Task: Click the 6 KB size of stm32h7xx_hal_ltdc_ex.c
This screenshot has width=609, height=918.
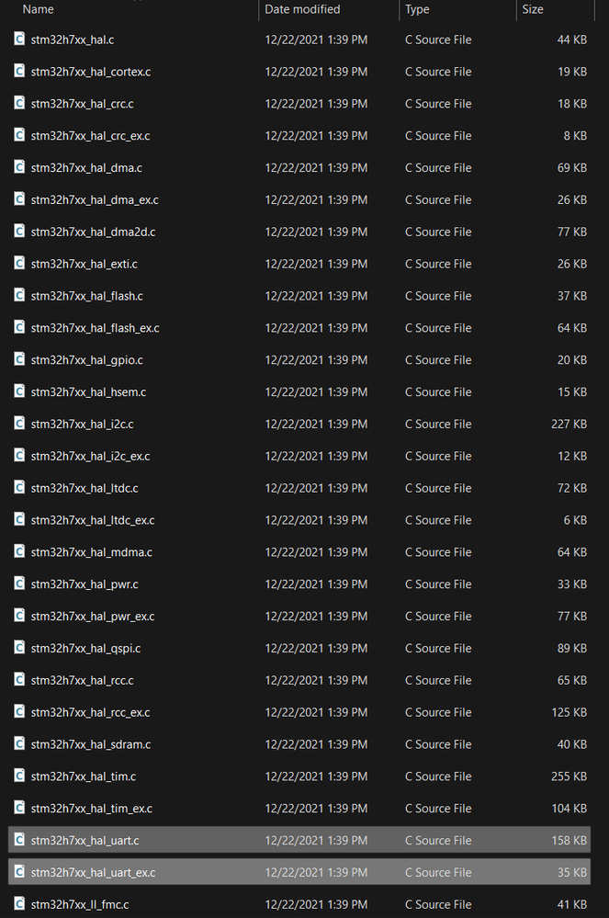Action: 575,520
